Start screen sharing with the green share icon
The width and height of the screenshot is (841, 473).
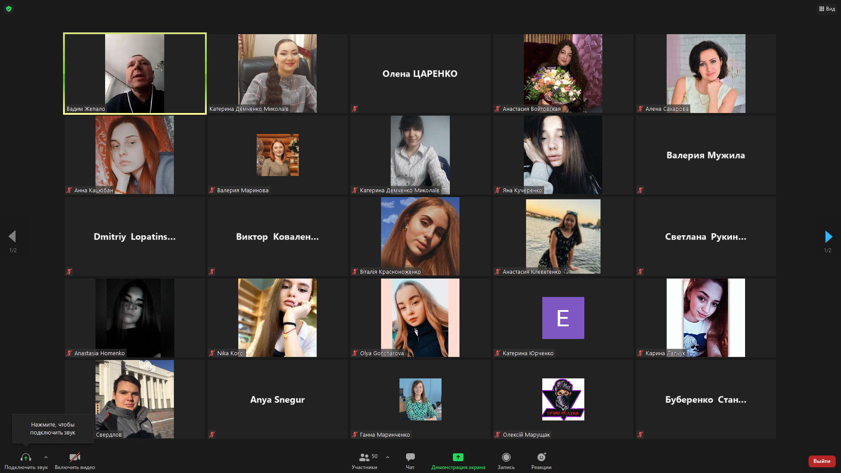458,457
